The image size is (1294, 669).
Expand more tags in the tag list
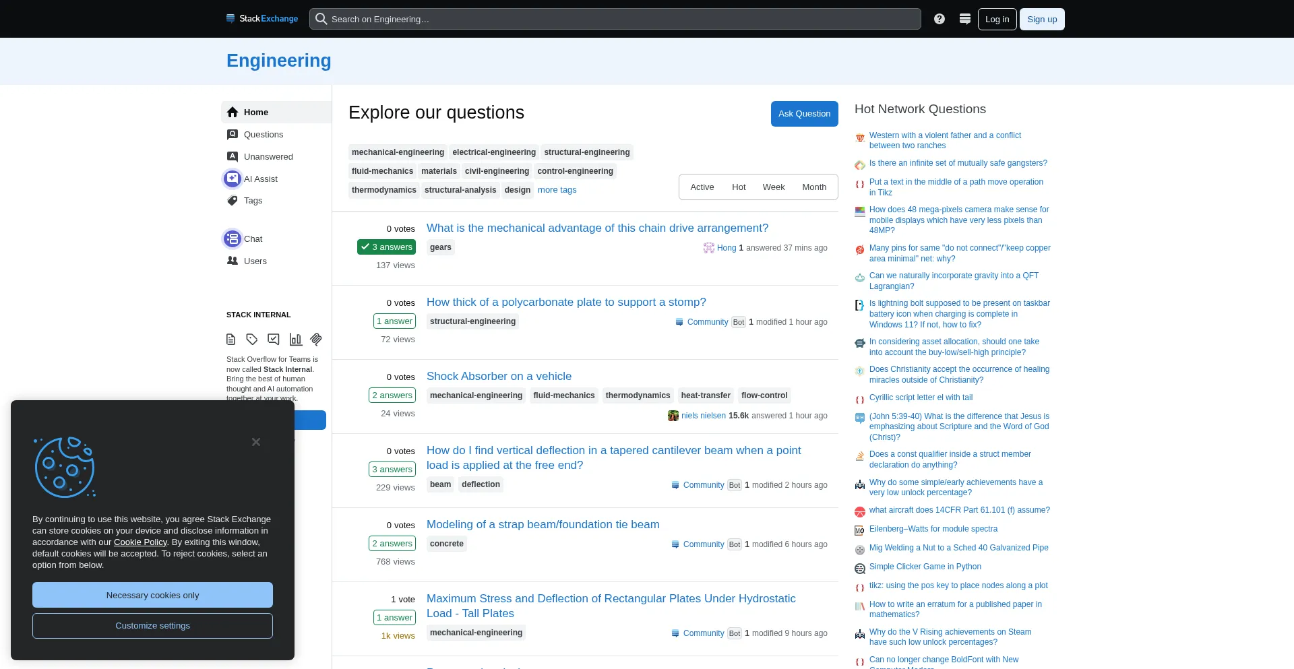tap(557, 190)
